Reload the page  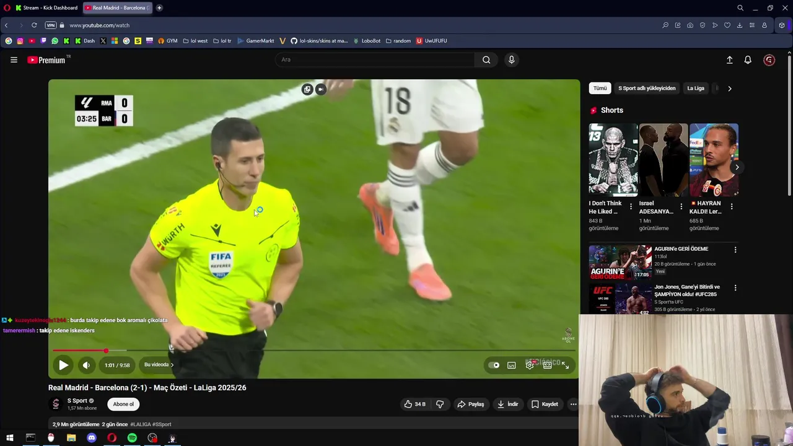[34, 25]
